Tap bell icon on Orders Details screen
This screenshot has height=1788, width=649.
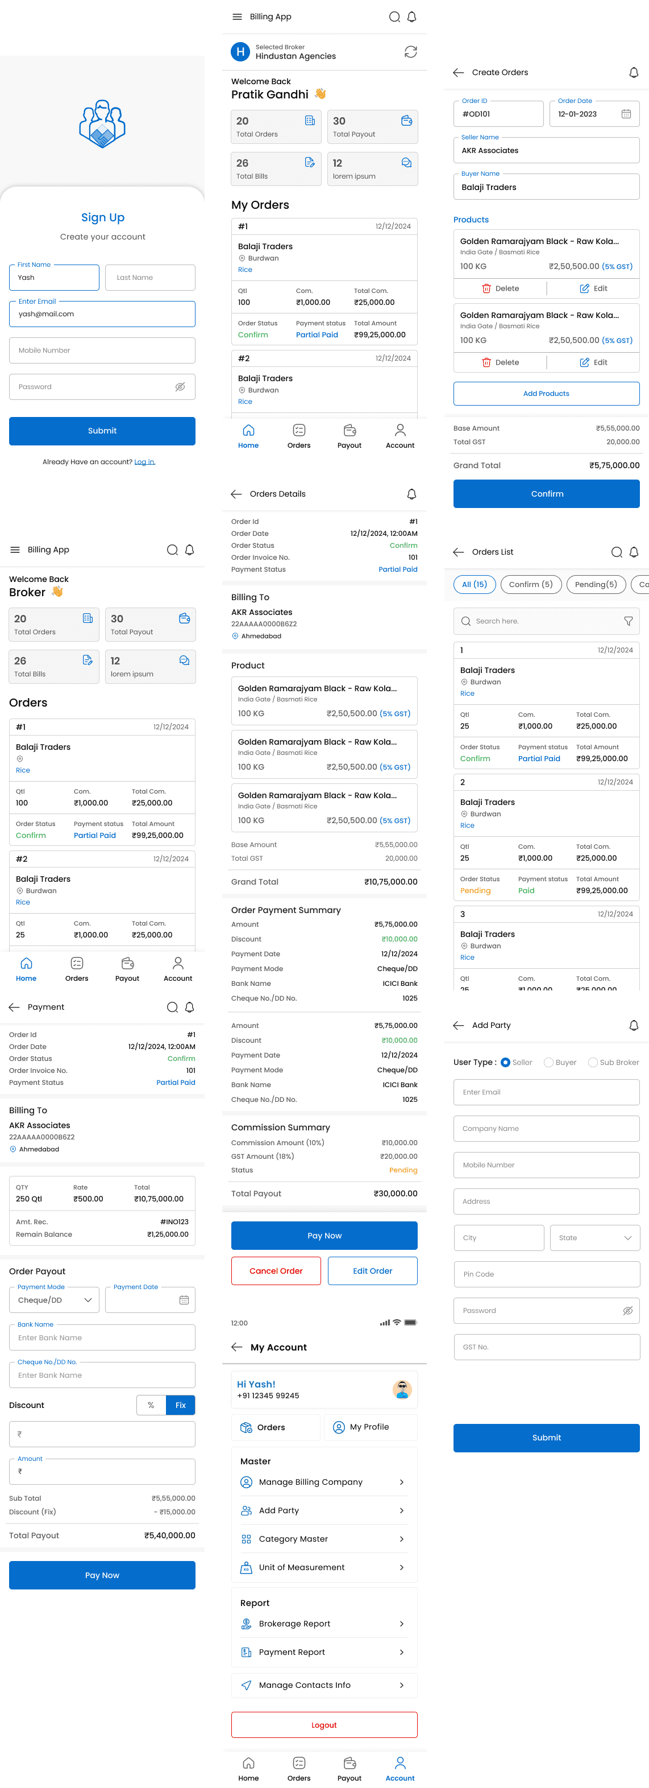coord(412,494)
